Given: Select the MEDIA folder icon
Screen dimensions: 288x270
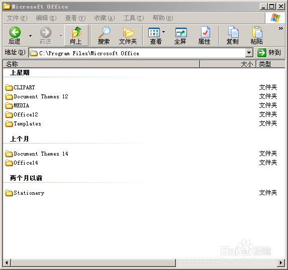Looking at the screenshot, I should tap(9, 105).
